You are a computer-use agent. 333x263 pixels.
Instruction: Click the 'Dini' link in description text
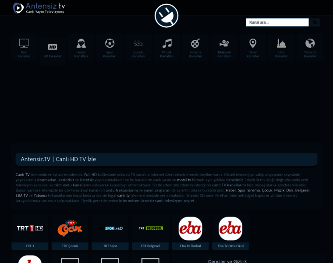[290, 190]
